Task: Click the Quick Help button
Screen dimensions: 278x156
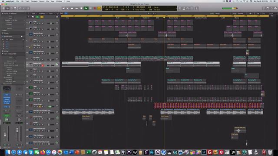Action: [11, 8]
